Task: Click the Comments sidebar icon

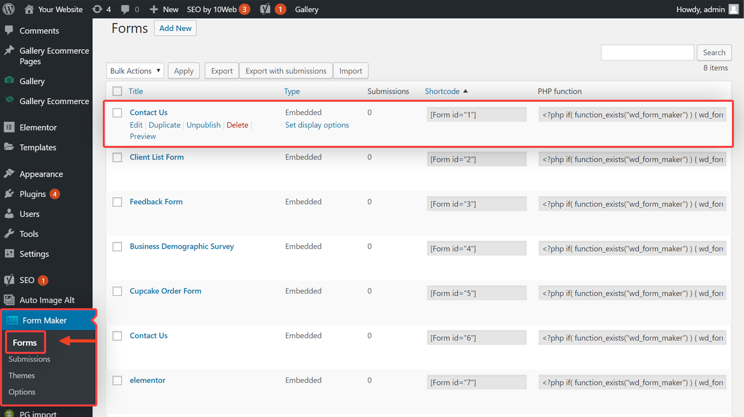Action: click(9, 30)
